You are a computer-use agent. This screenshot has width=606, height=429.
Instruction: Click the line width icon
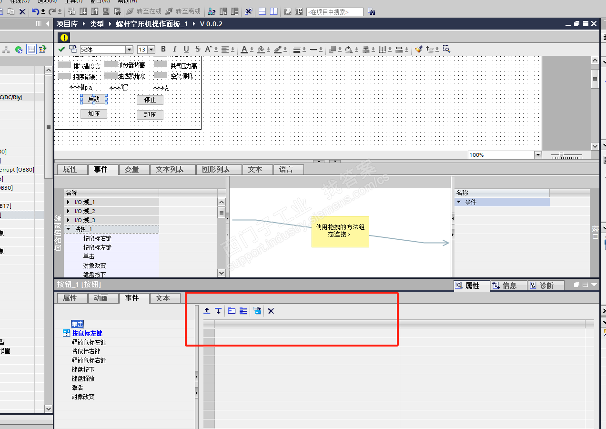tap(296, 49)
